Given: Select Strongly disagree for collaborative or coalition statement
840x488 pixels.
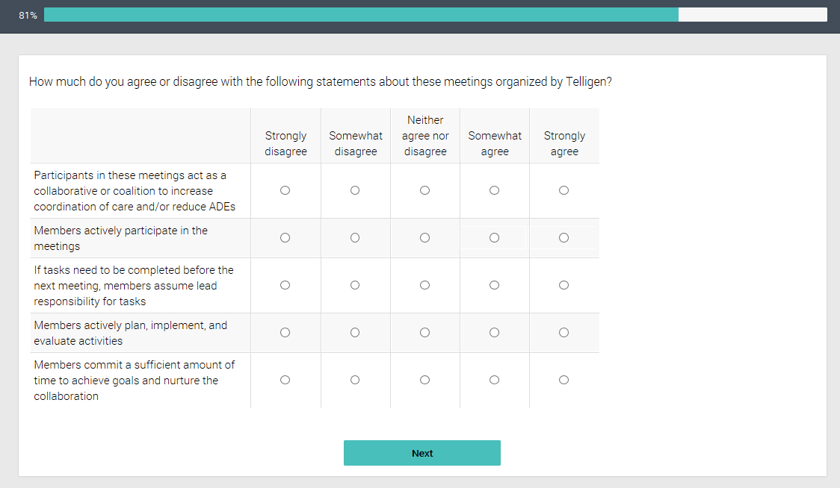Looking at the screenshot, I should [x=285, y=190].
